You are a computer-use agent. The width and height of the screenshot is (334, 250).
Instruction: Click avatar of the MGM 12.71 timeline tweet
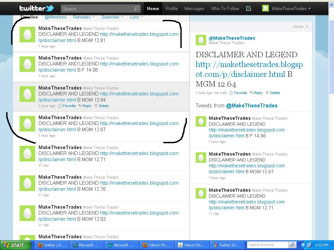tap(27, 154)
